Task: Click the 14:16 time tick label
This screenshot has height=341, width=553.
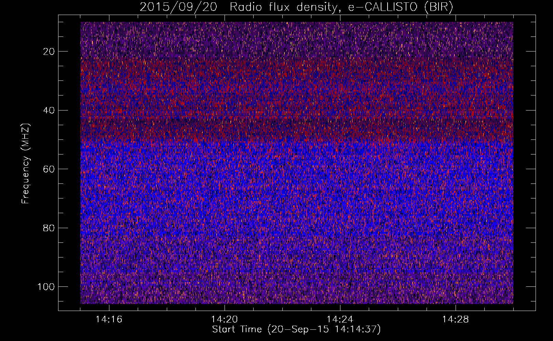Action: pos(109,319)
